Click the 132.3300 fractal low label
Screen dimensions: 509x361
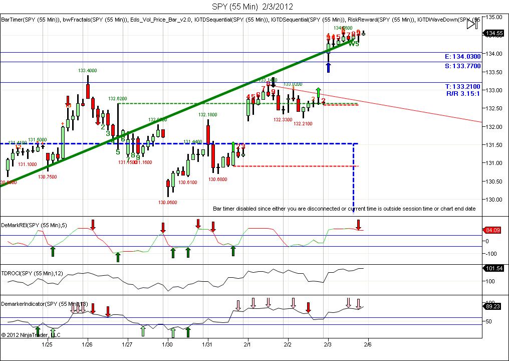tap(283, 119)
